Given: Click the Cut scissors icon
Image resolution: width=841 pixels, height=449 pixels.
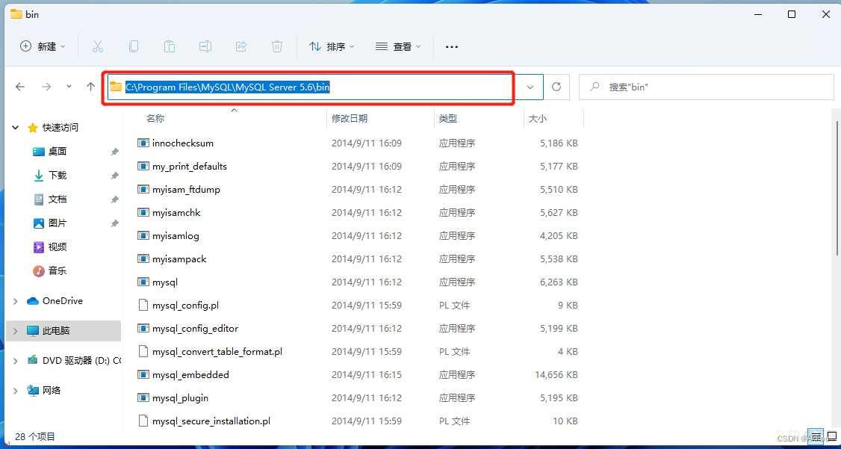Looking at the screenshot, I should click(x=97, y=46).
